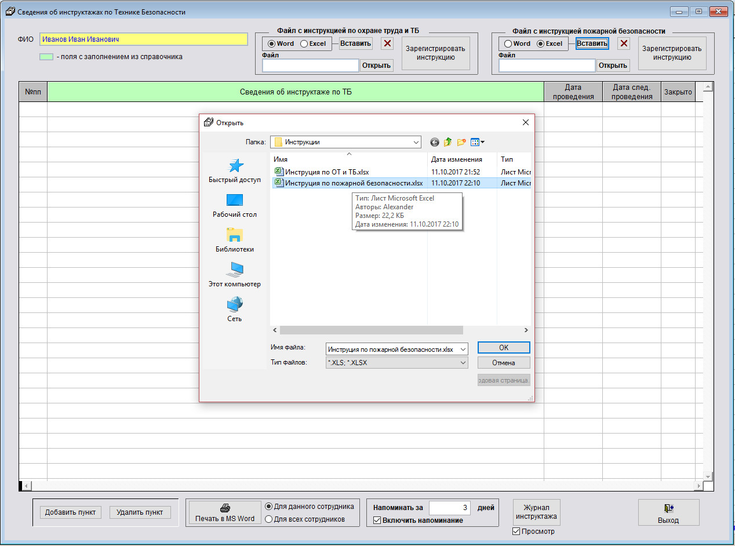The image size is (735, 546).
Task: Select Рабочий стол in places sidebar
Action: tap(235, 206)
